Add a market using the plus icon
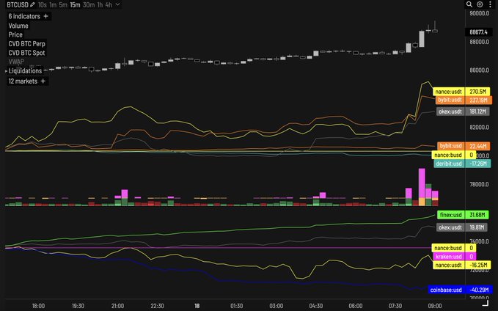498x311 pixels. tap(43, 81)
